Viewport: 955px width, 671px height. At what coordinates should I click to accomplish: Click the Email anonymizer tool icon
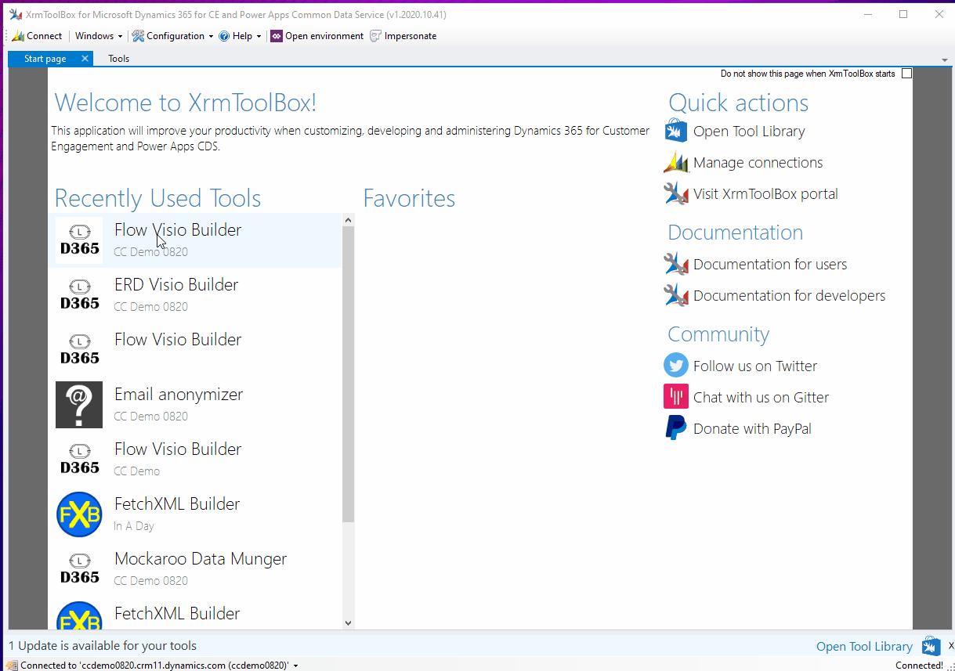[x=79, y=405]
